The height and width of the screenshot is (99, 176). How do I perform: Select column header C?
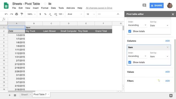51,23
